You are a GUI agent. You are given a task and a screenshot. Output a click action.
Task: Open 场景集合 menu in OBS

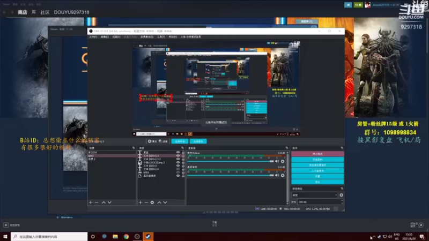(x=147, y=37)
